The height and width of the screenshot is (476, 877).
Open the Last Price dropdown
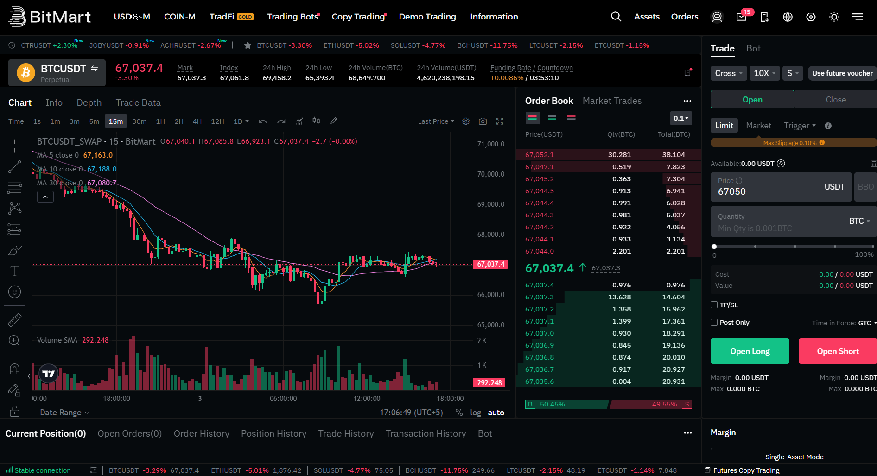coord(436,121)
